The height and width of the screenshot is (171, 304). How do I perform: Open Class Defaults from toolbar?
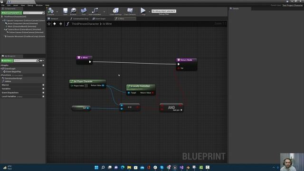(130, 10)
